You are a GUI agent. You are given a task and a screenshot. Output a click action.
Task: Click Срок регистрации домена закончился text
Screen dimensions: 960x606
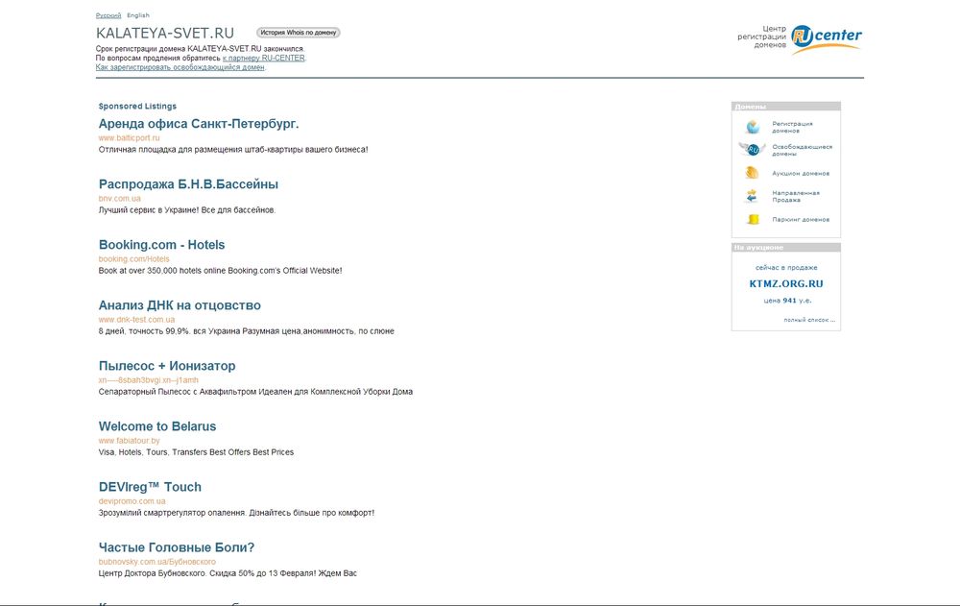pyautogui.click(x=200, y=48)
